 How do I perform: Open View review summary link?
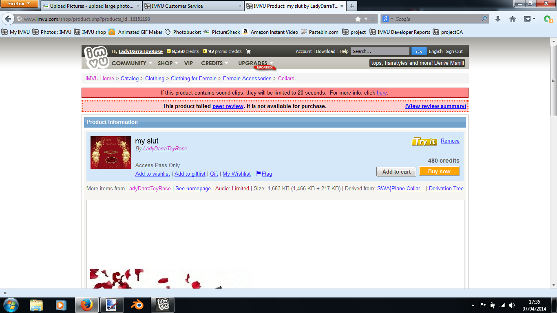point(436,106)
